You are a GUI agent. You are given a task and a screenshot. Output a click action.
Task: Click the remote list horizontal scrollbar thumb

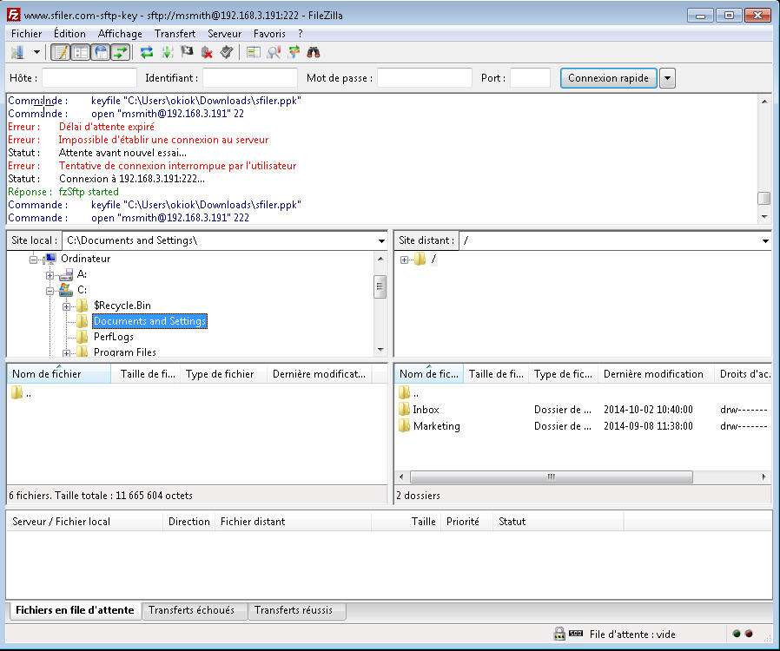[x=552, y=477]
